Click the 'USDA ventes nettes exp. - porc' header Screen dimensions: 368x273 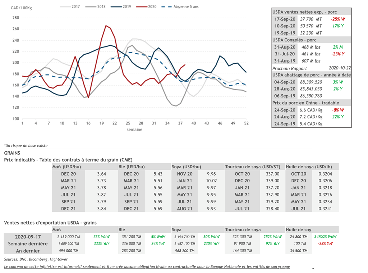coord(304,12)
